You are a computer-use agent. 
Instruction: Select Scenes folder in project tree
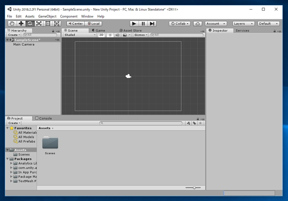click(x=22, y=154)
